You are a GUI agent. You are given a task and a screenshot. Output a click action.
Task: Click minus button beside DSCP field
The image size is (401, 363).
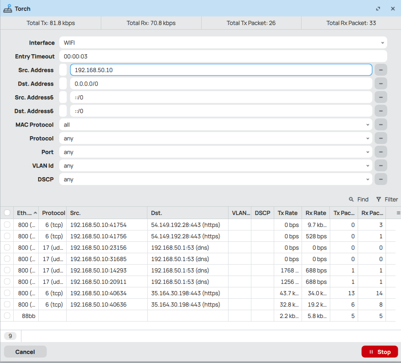coord(380,179)
